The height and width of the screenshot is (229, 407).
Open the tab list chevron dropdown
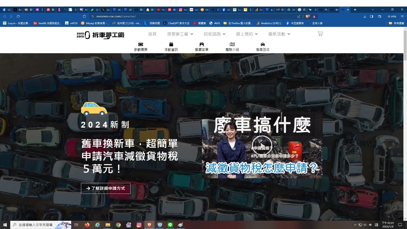(x=373, y=10)
